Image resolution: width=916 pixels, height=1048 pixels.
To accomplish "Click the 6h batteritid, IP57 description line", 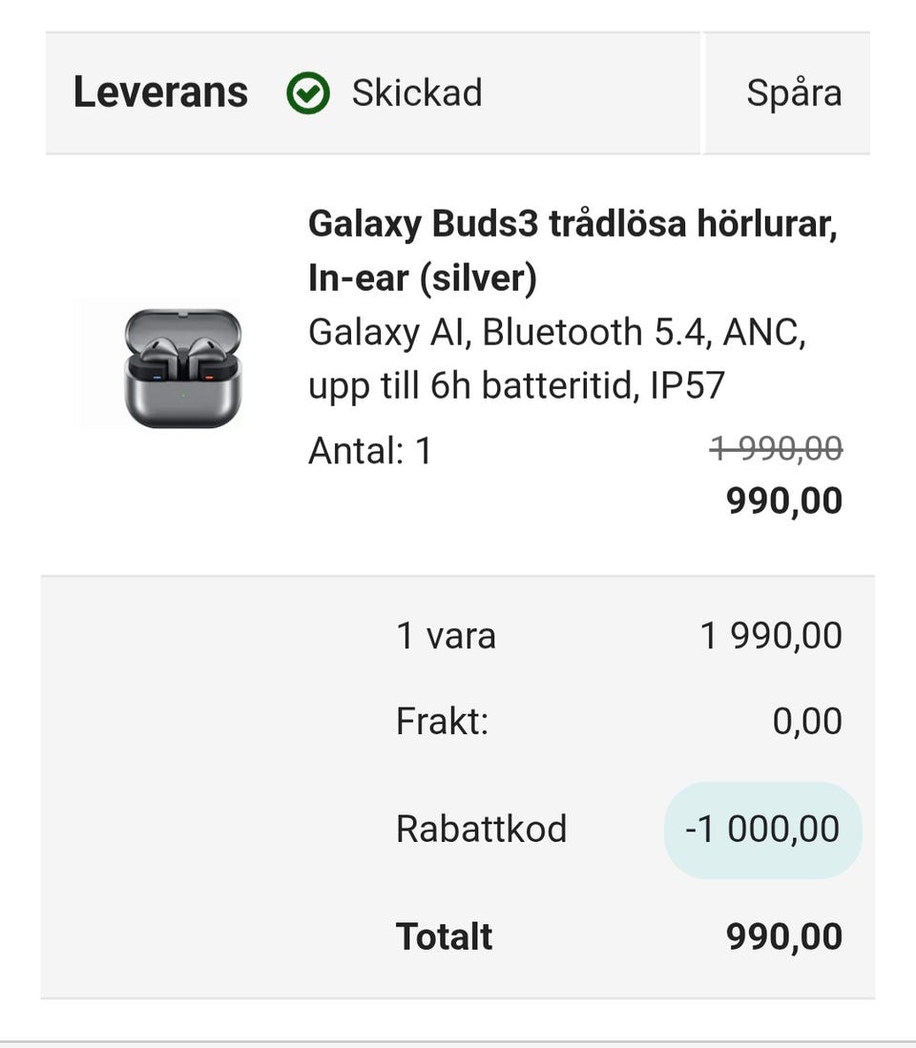I will click(516, 385).
